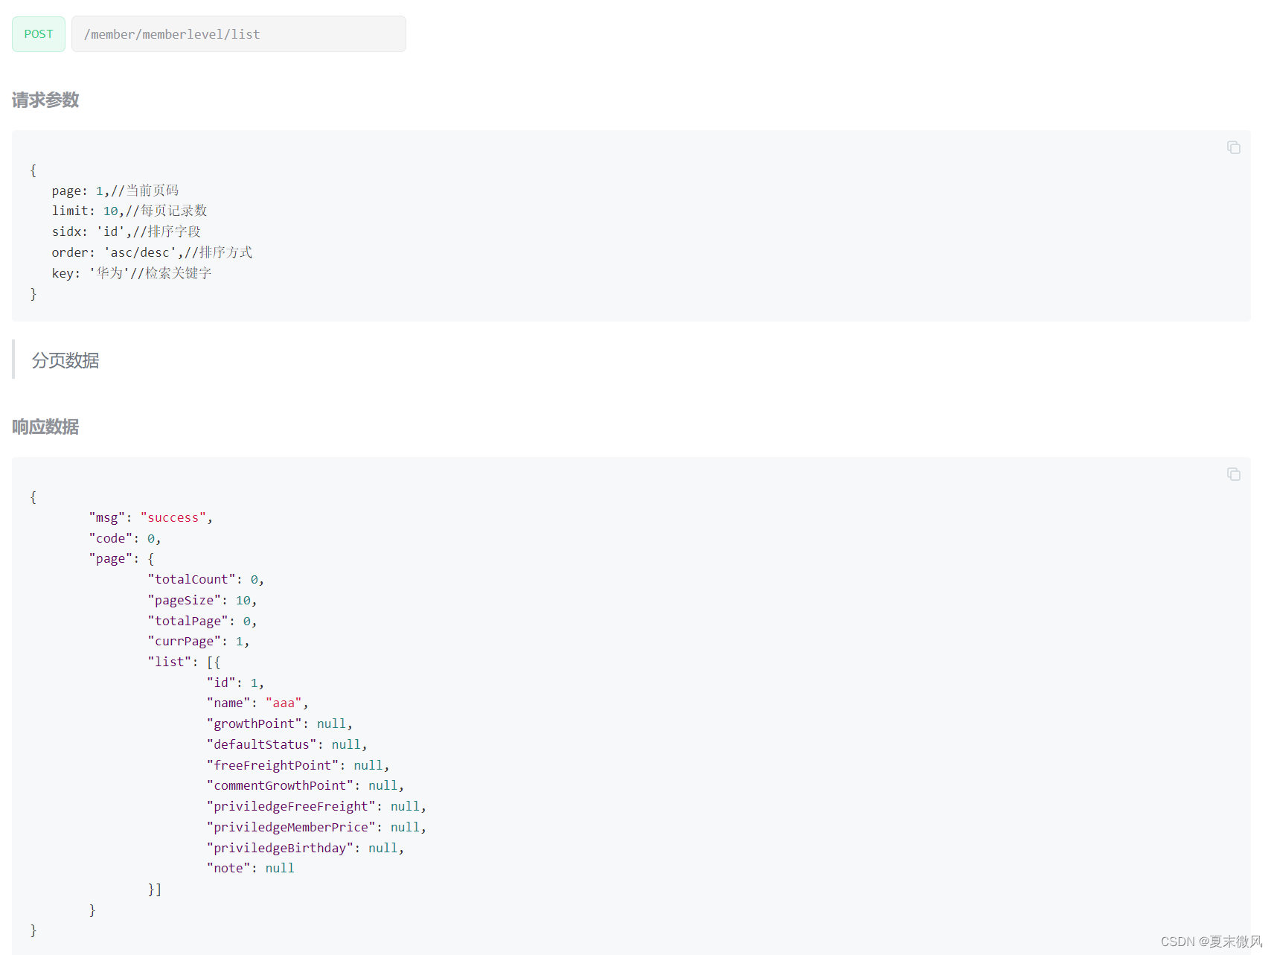The height and width of the screenshot is (955, 1274).
Task: Copy the response data code block
Action: [x=1233, y=474]
